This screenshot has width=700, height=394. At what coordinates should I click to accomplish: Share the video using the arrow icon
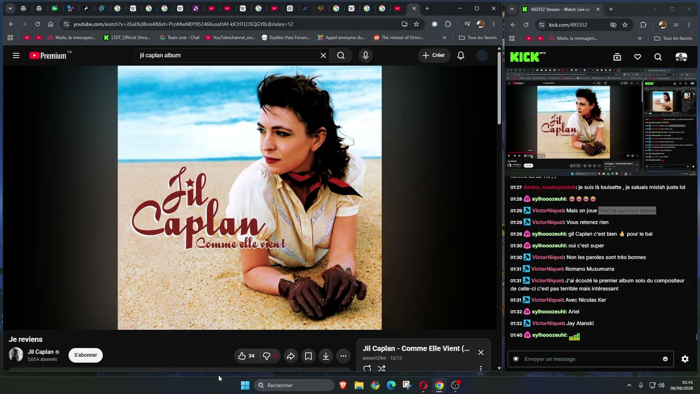pos(291,356)
